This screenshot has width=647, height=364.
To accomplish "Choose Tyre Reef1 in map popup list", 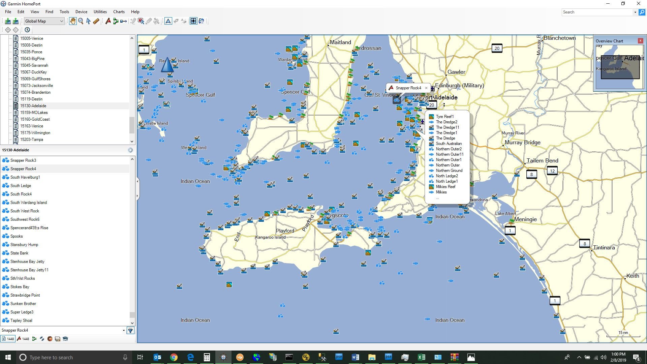I will pyautogui.click(x=444, y=117).
